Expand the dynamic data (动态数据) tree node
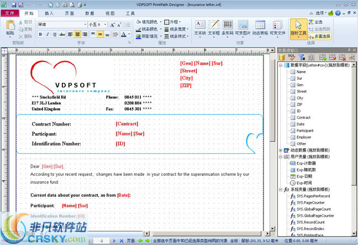The width and height of the screenshot is (358, 245). pyautogui.click(x=281, y=150)
